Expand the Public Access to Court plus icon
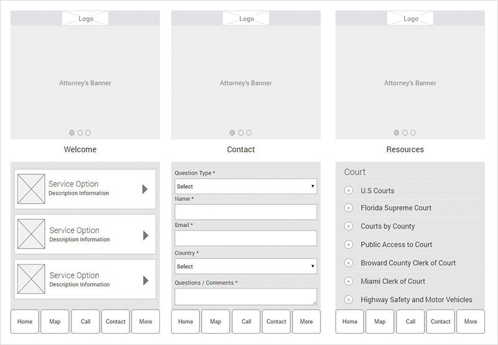 pos(349,245)
